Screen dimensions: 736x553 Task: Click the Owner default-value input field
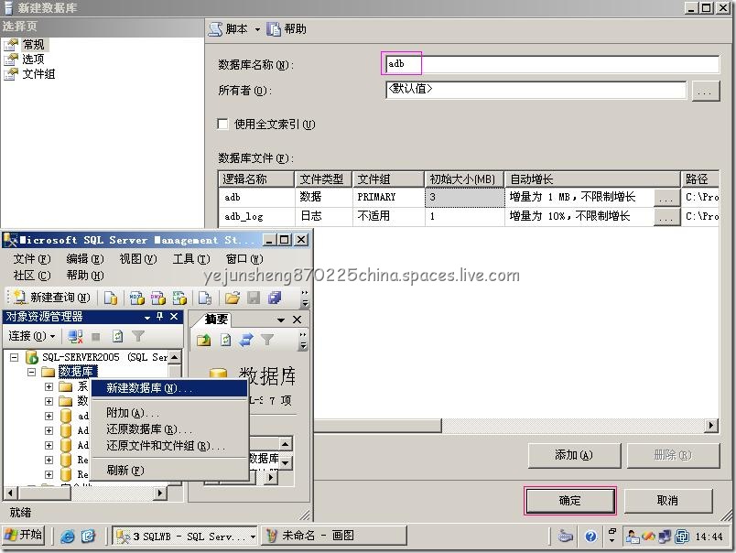(x=536, y=90)
